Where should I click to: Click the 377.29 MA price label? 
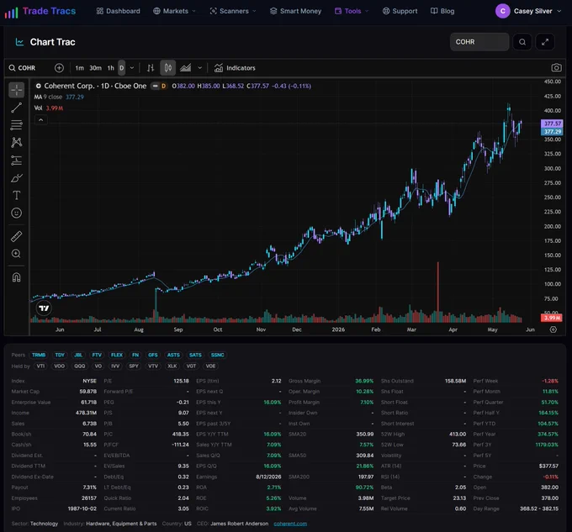click(x=552, y=132)
